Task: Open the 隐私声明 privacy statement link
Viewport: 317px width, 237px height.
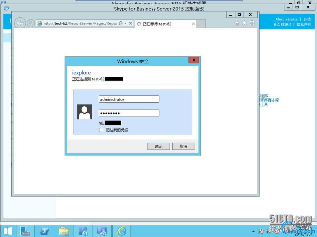Action: tap(304, 24)
